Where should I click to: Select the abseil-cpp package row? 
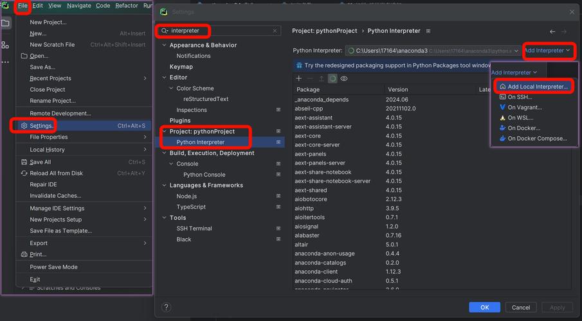431,108
